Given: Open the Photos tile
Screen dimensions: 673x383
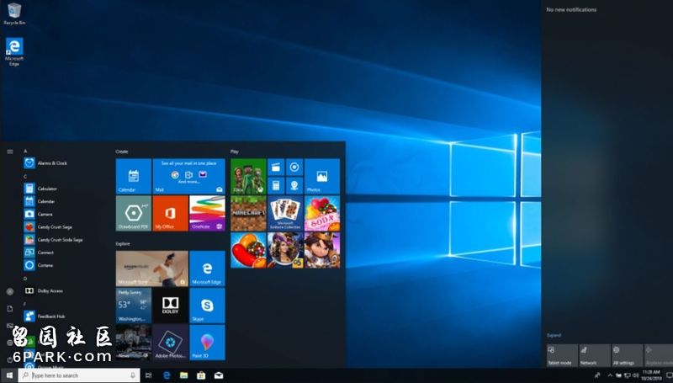Looking at the screenshot, I should coord(322,177).
